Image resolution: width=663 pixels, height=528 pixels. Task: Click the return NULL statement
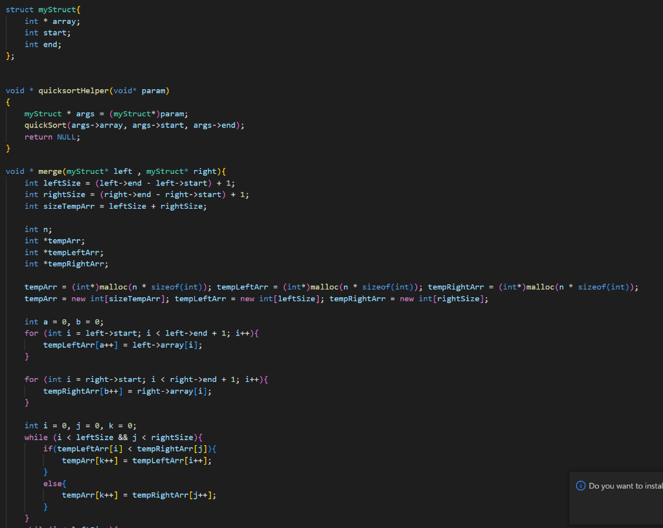tap(51, 136)
